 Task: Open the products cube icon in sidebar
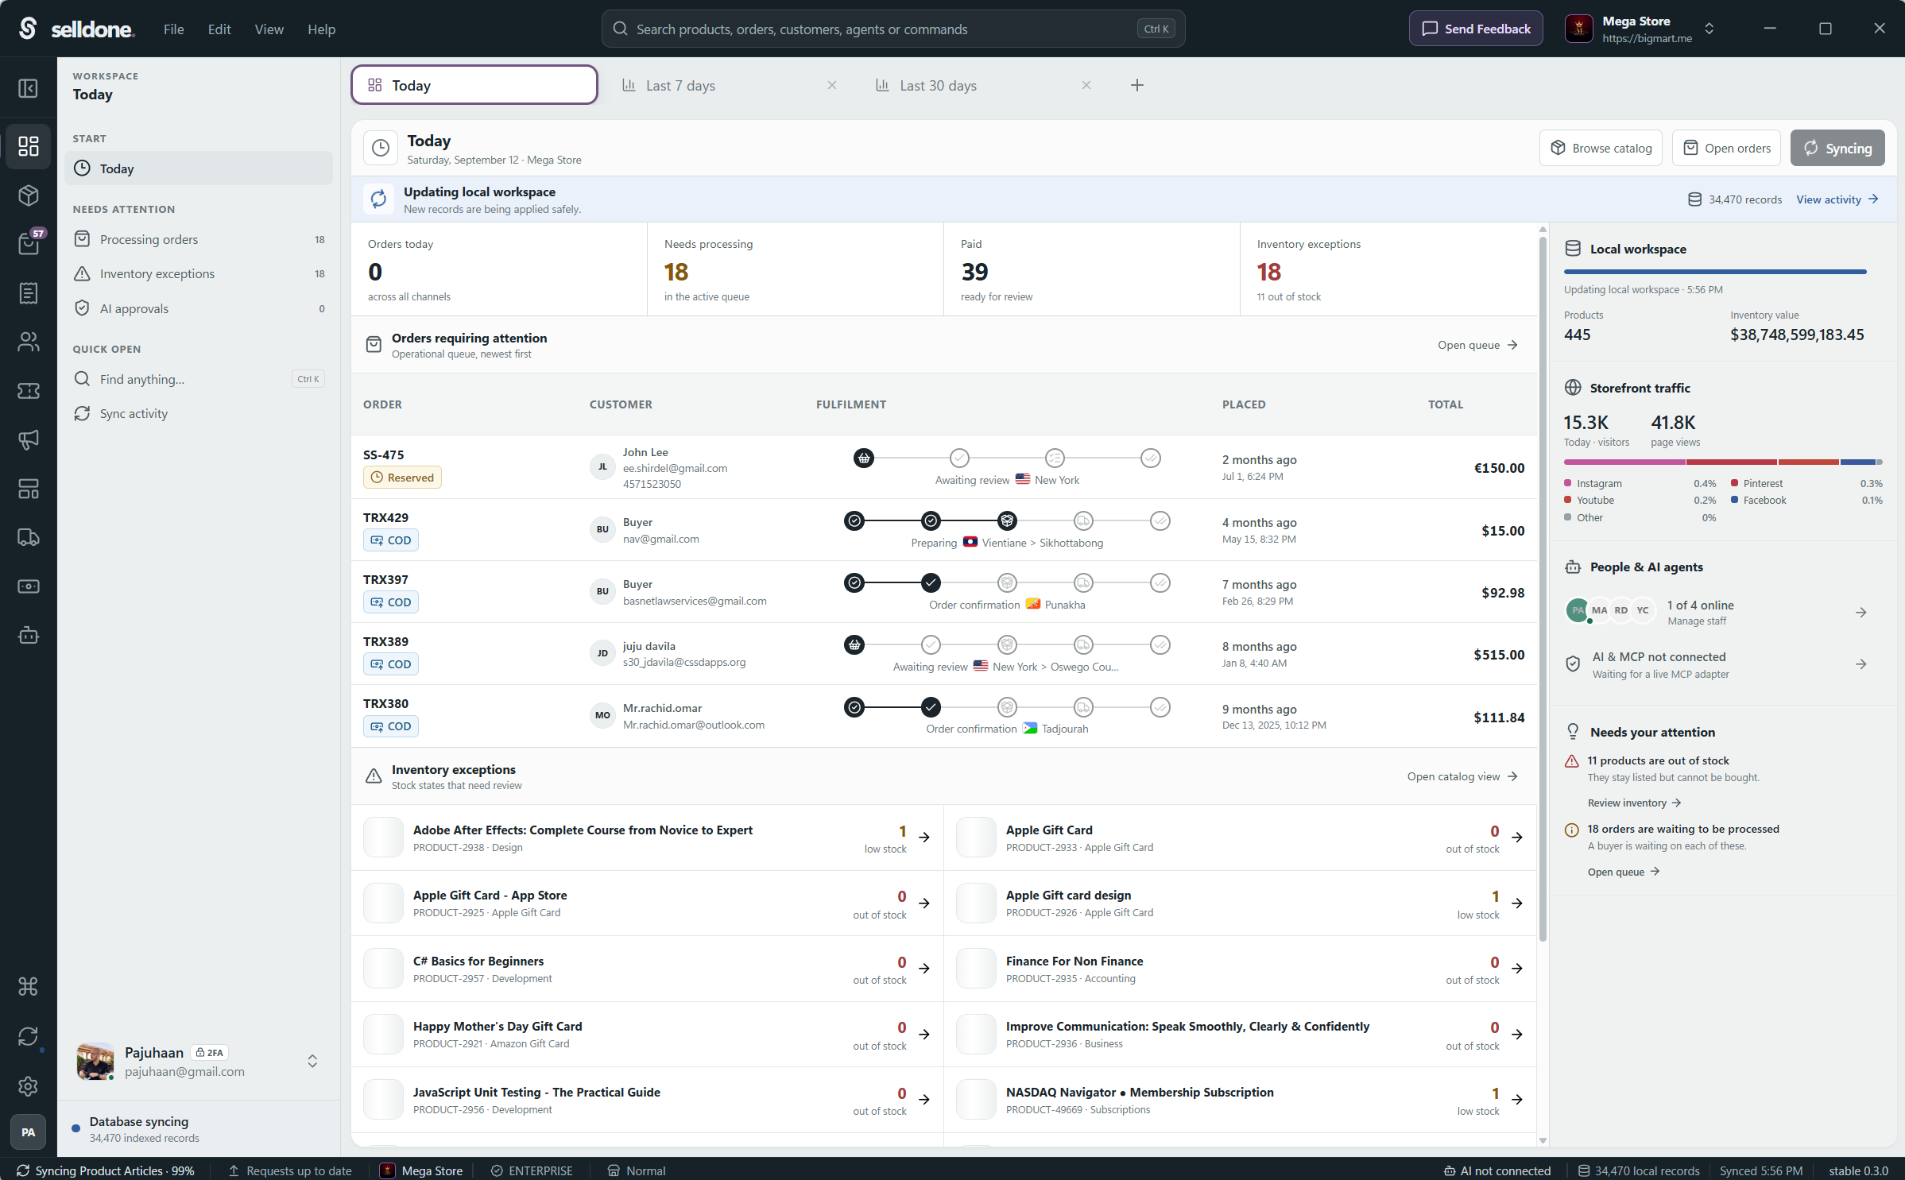[x=29, y=195]
